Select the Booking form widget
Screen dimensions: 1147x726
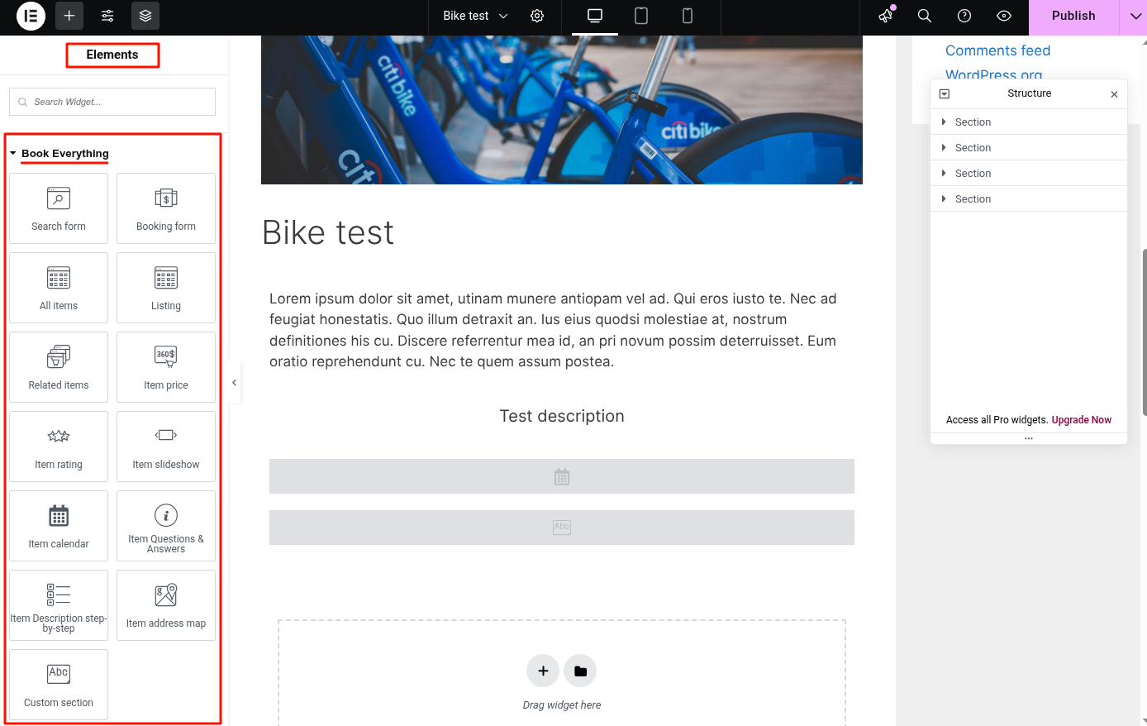coord(166,208)
